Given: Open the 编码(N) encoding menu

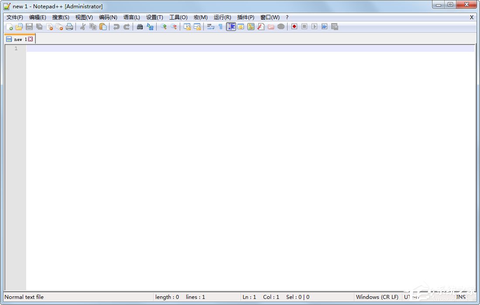Looking at the screenshot, I should (x=108, y=17).
